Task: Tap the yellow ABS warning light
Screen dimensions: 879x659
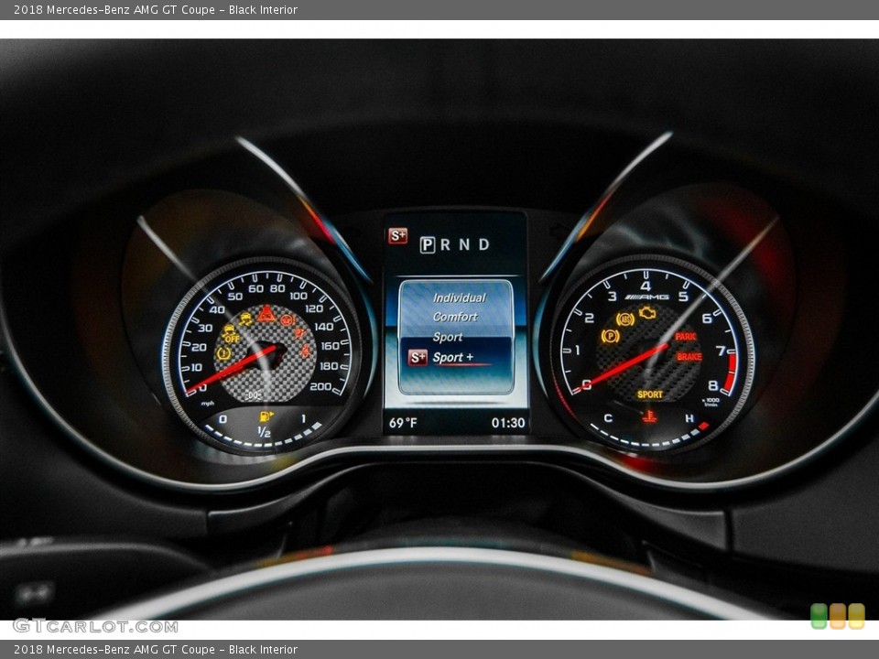Action: pyautogui.click(x=625, y=319)
